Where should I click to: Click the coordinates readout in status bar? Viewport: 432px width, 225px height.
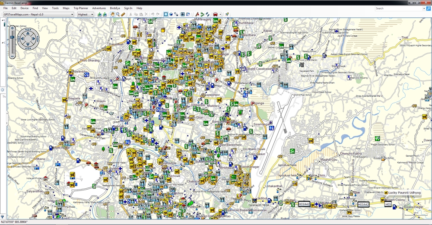(14, 222)
